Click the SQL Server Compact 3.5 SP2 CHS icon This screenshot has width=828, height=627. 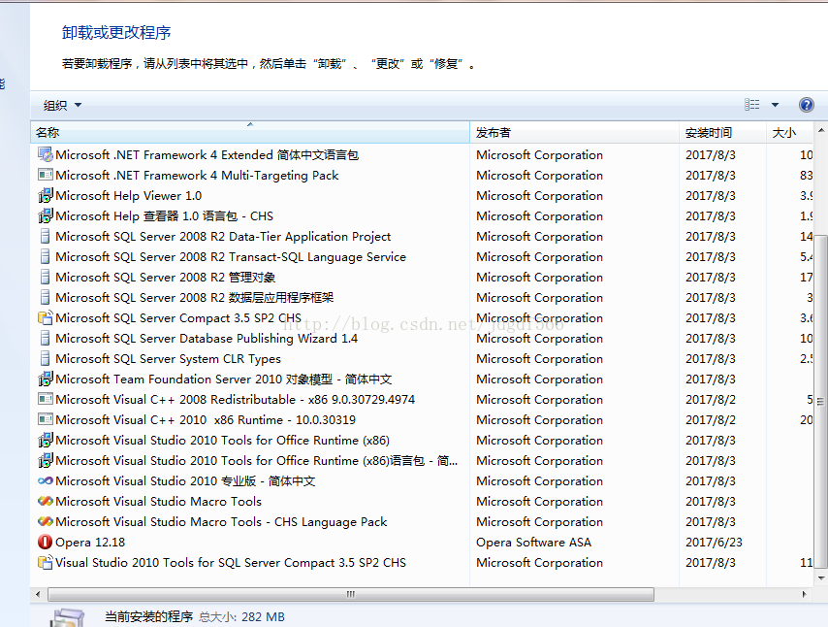(x=46, y=317)
